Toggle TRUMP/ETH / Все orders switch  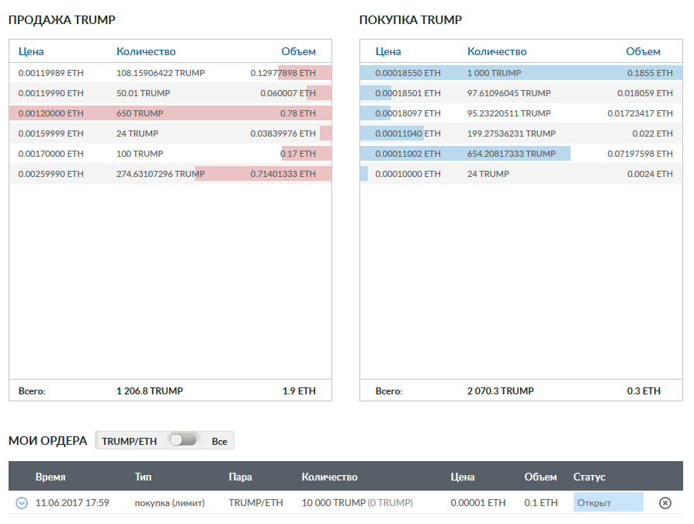coord(183,440)
